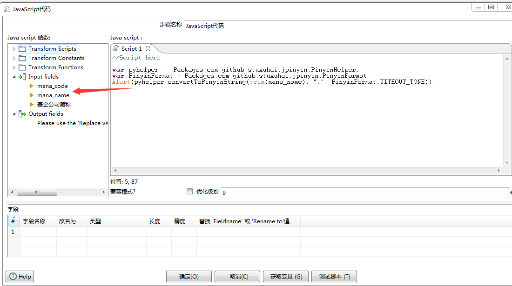Click the 测试脚本(T) button
Viewport: 512px width, 286px height.
tap(334, 276)
